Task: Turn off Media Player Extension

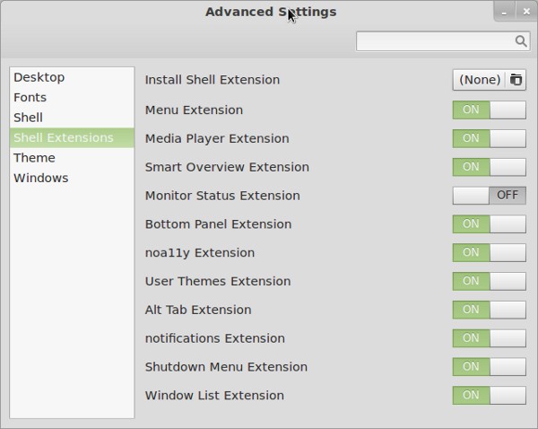Action: pyautogui.click(x=489, y=138)
